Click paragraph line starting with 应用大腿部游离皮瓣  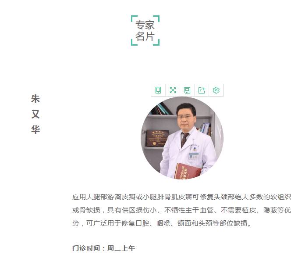pos(181,197)
